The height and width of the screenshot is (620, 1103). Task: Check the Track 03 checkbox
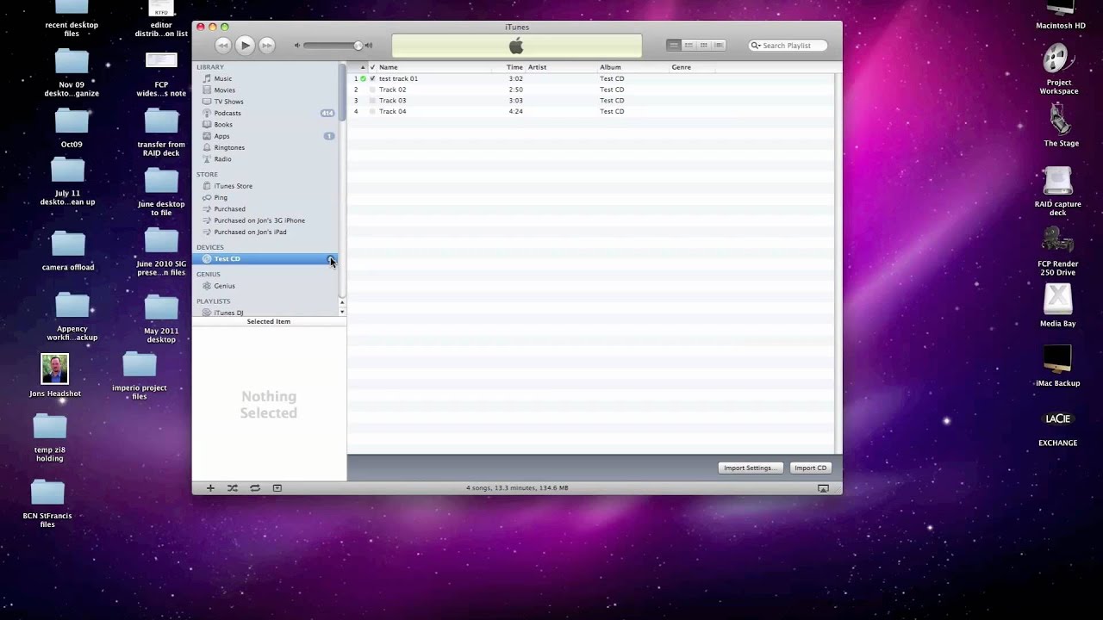(372, 101)
